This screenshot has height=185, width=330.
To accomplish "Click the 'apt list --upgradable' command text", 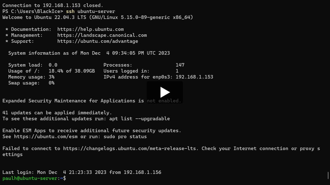I will tap(139, 119).
